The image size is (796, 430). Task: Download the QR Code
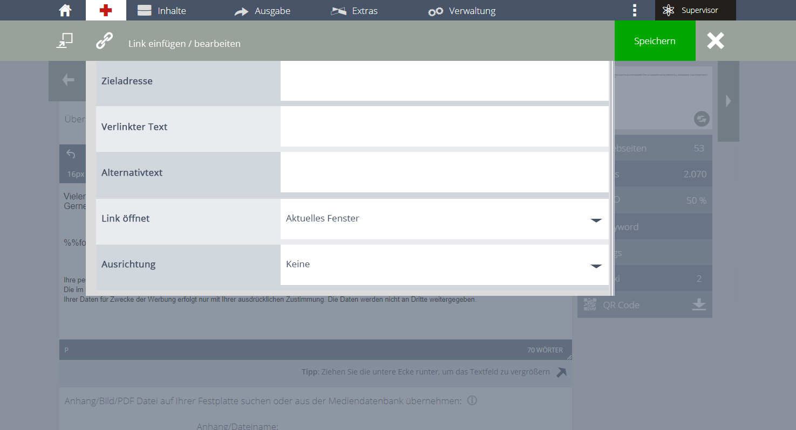pos(699,304)
